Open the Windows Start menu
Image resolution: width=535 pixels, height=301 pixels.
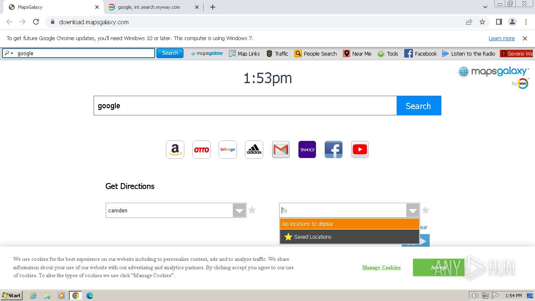[12, 296]
